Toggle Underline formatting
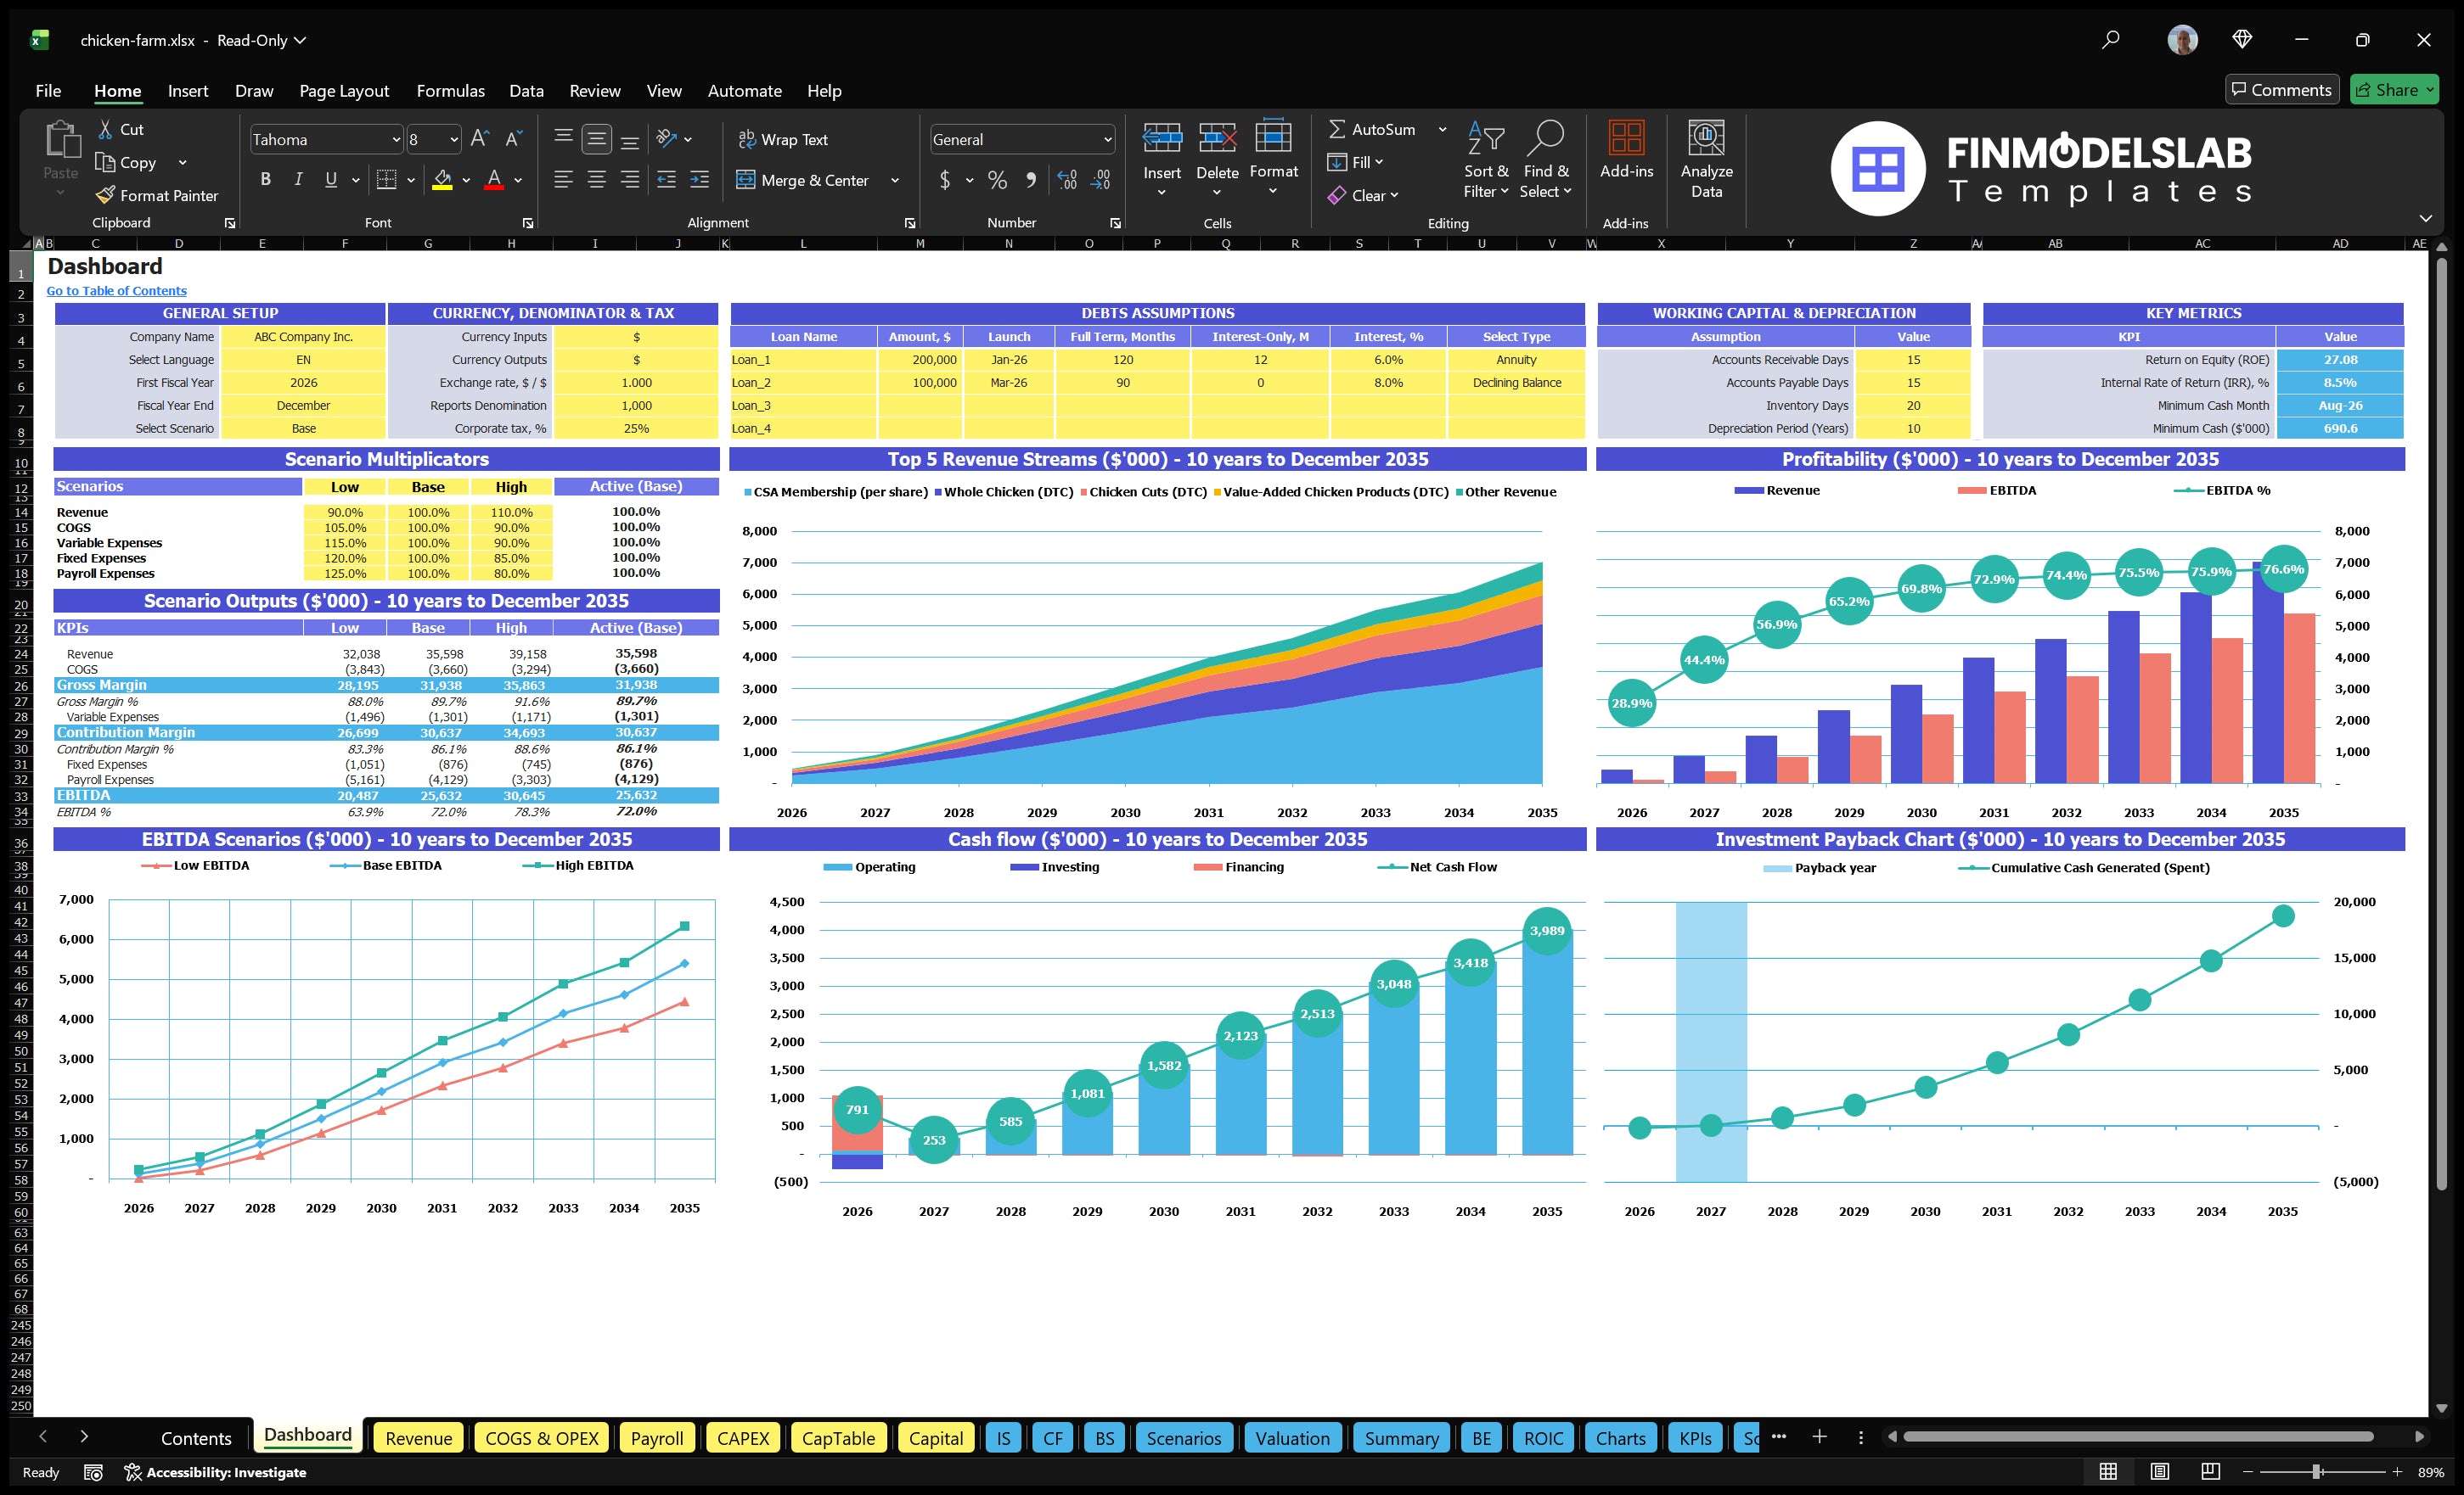2464x1495 pixels. 331,180
